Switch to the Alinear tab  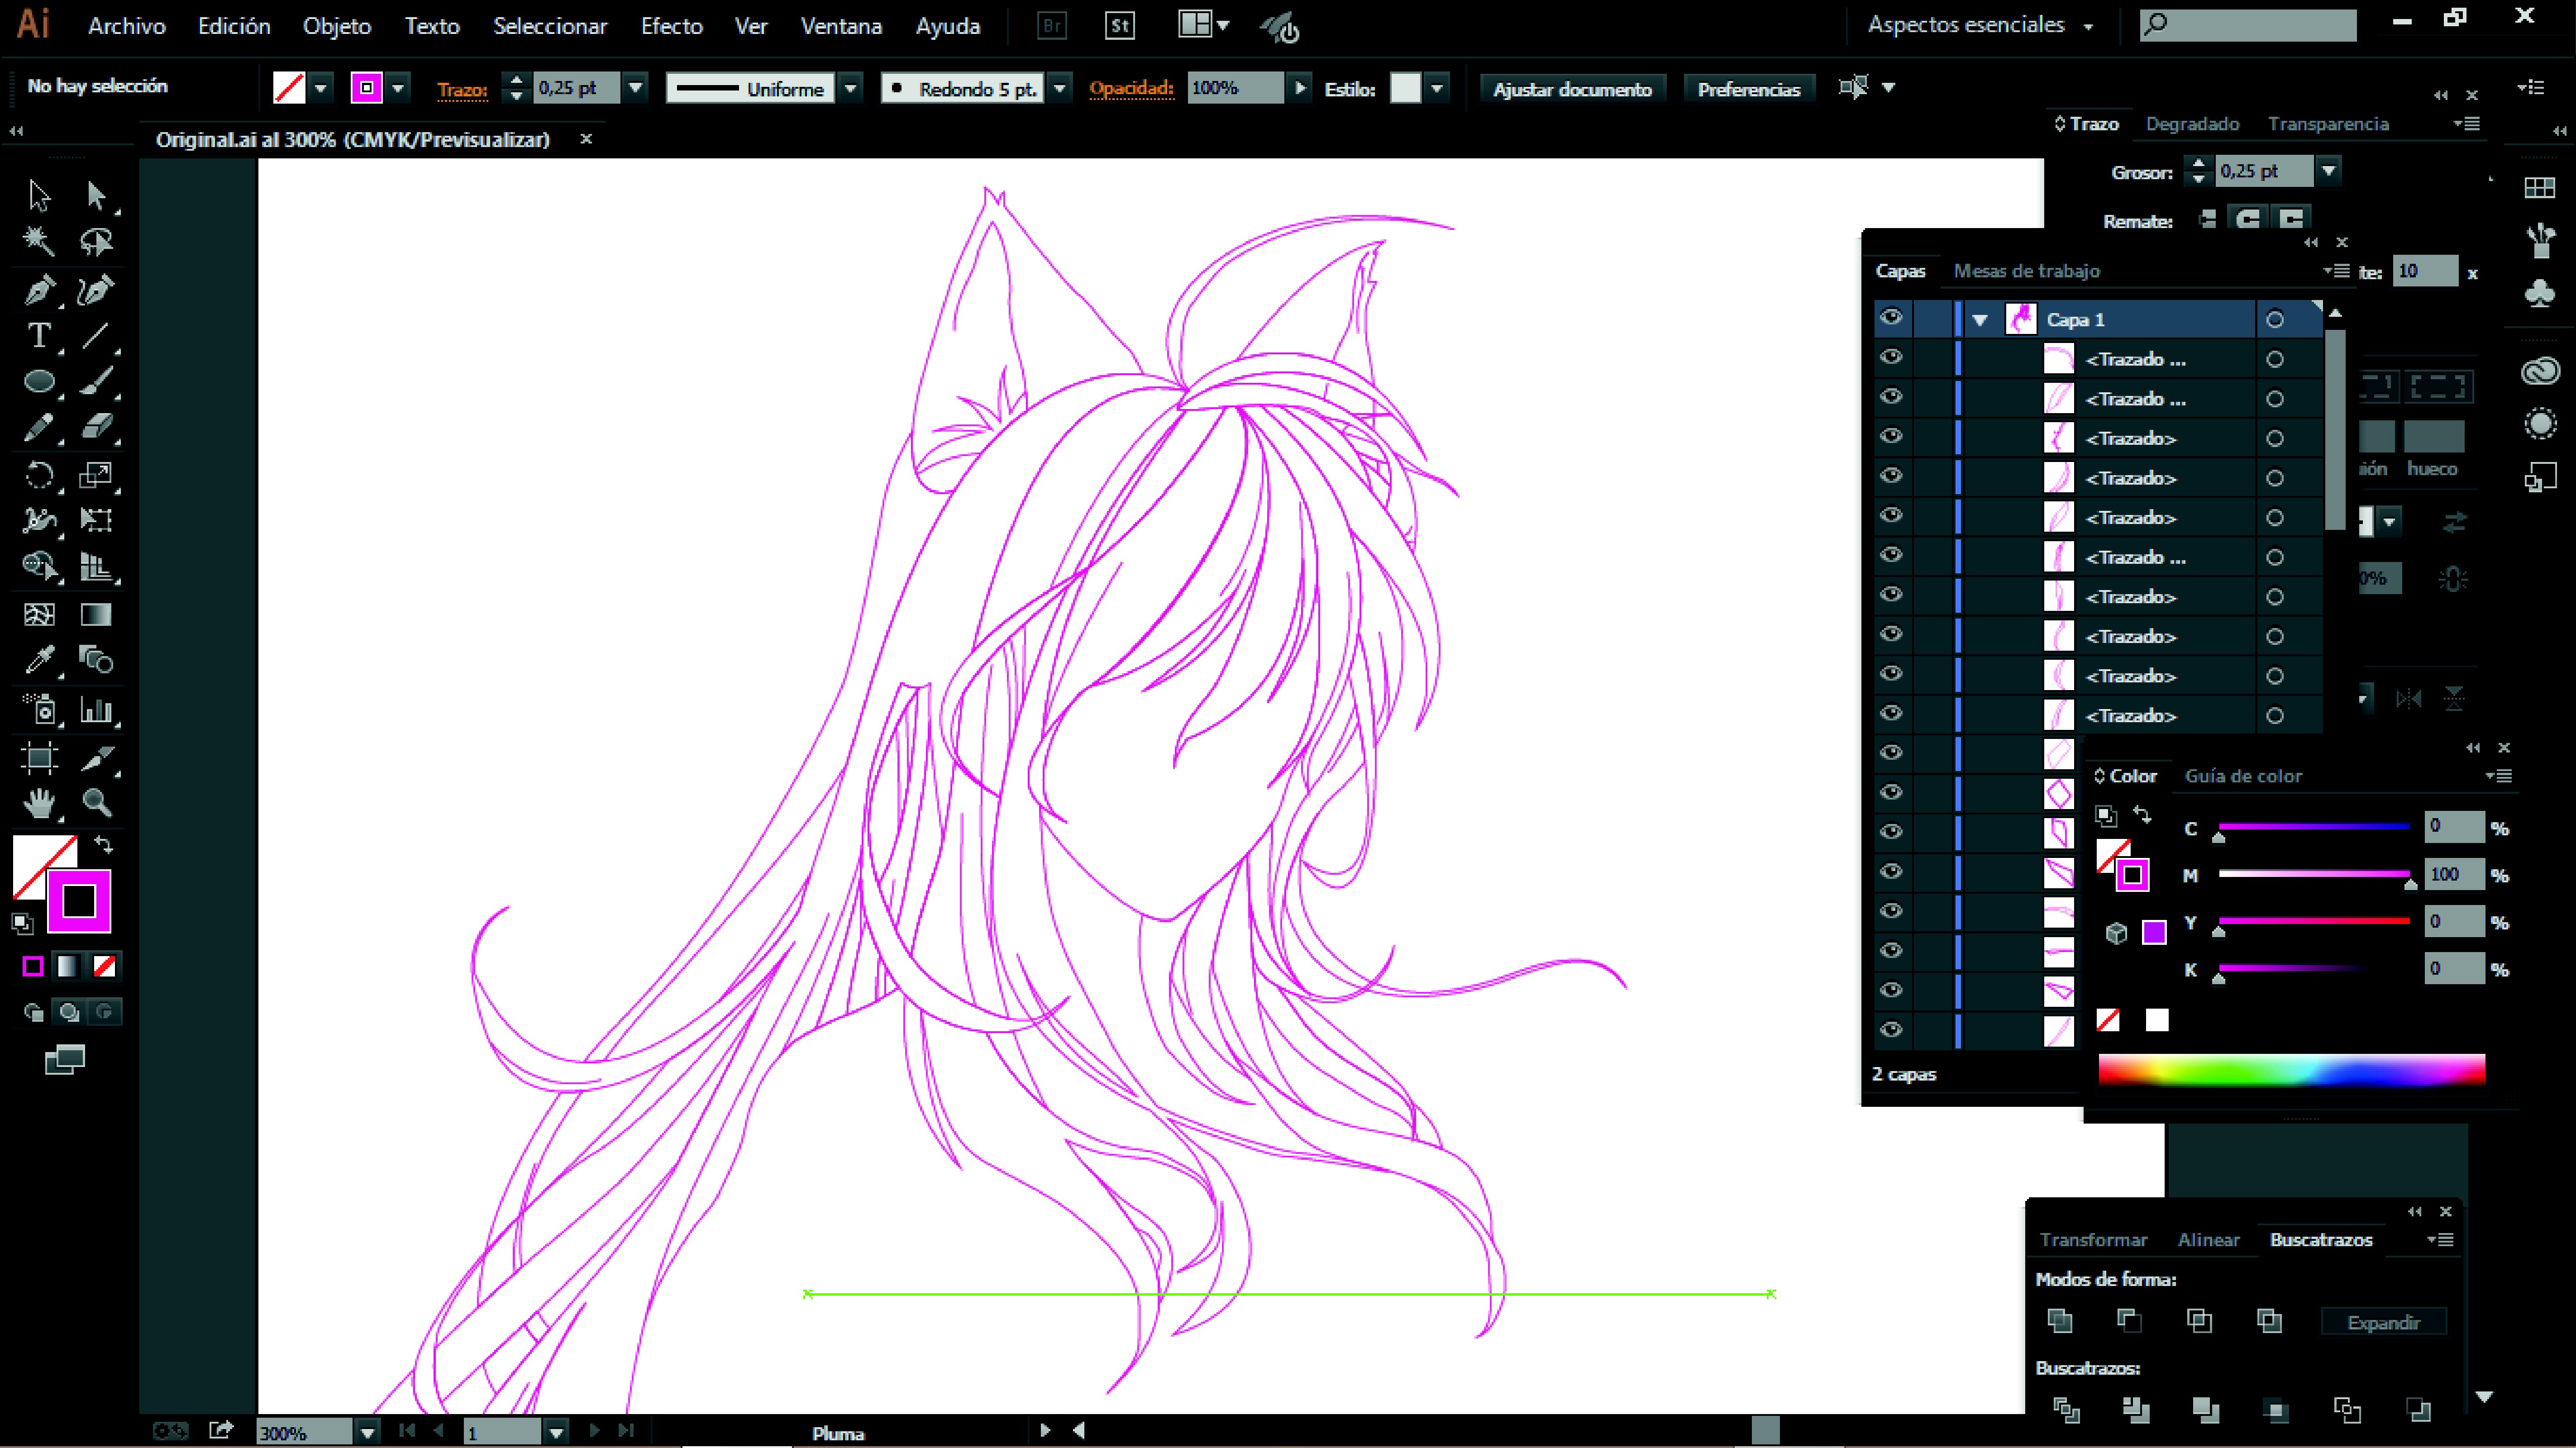tap(2208, 1240)
